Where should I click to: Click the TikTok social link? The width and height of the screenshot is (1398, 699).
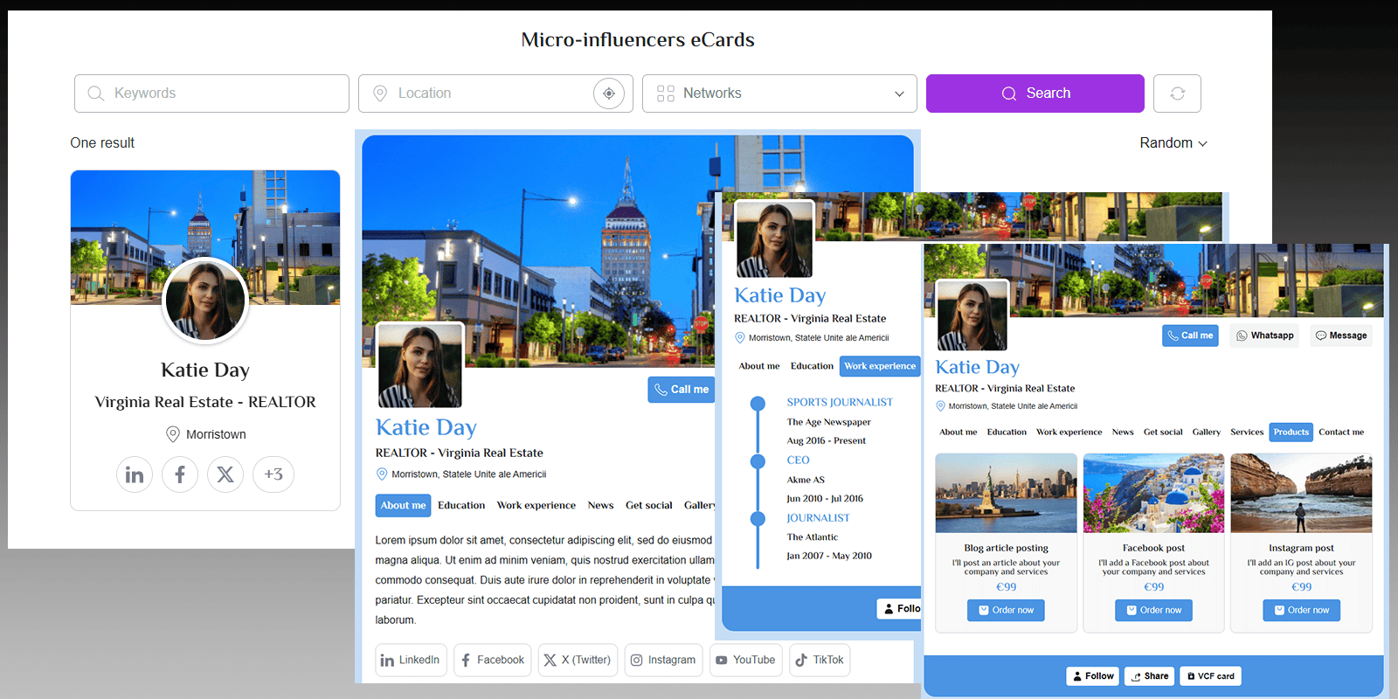click(820, 660)
